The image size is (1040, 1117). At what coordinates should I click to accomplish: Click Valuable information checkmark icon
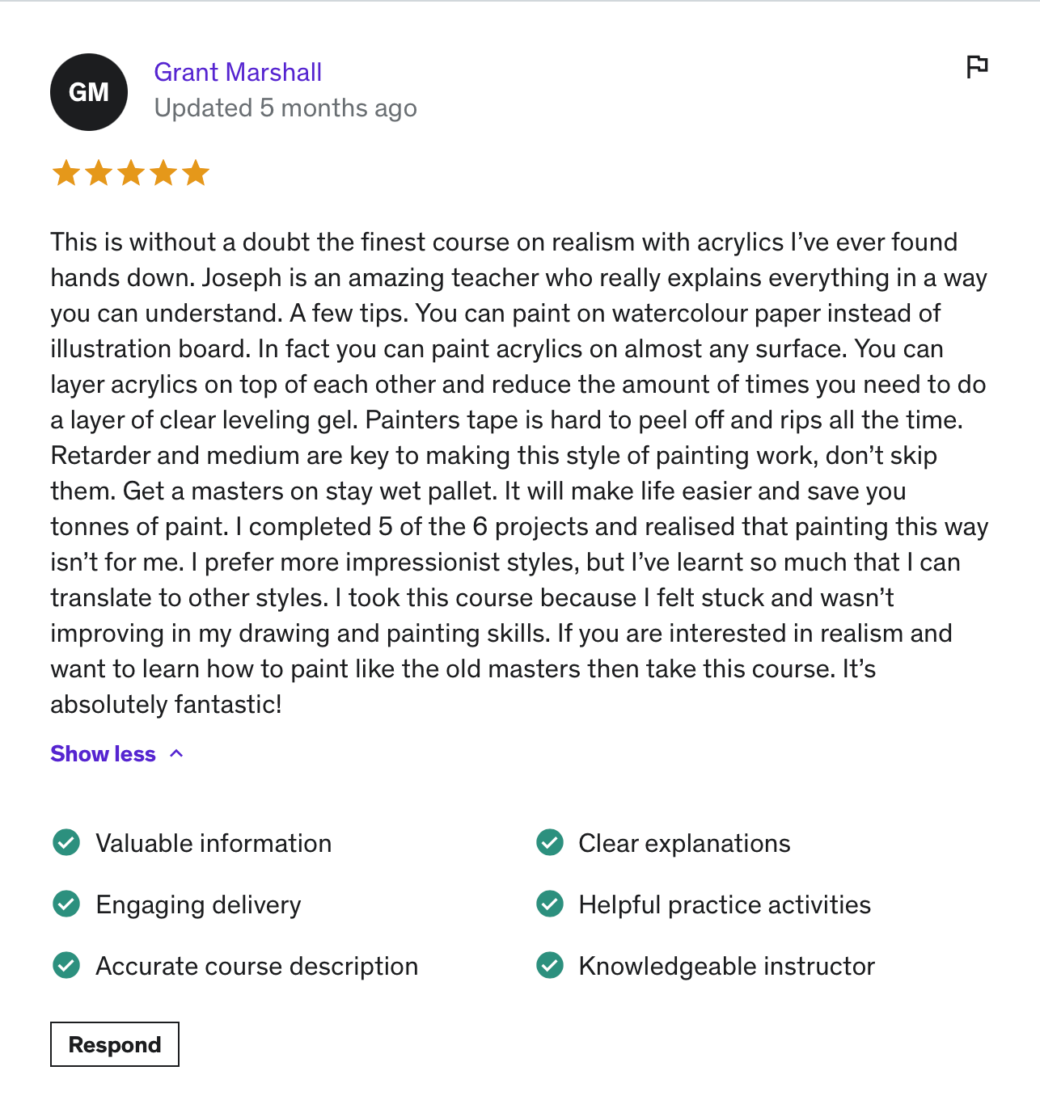(66, 842)
